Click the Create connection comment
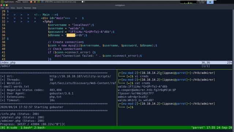The image size is (234, 132). click(66, 42)
